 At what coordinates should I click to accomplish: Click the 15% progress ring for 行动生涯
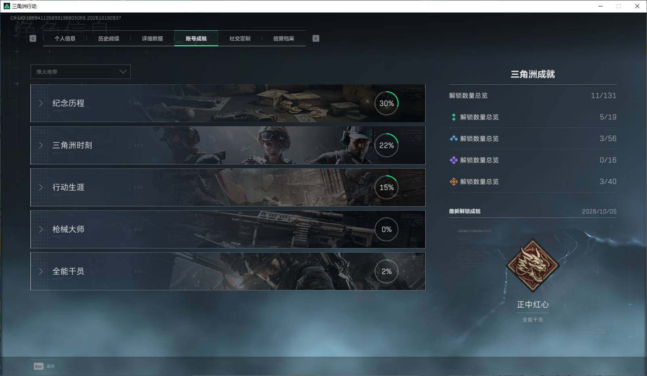click(387, 187)
